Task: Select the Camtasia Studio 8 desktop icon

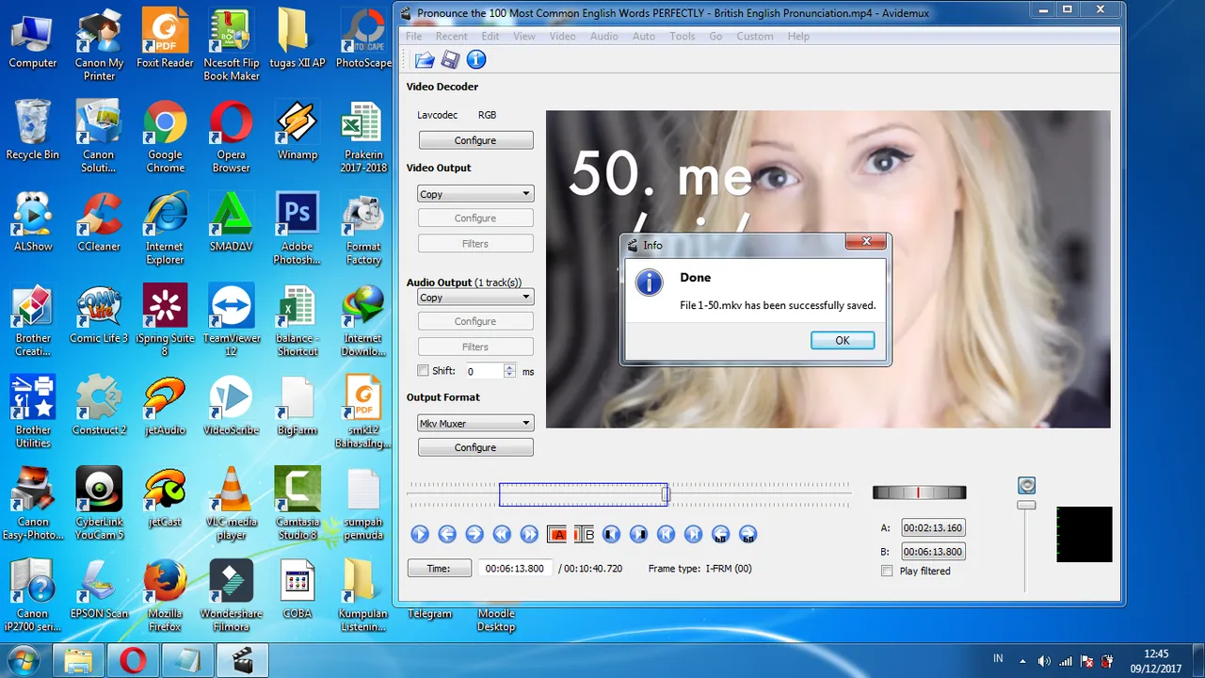Action: 297,505
